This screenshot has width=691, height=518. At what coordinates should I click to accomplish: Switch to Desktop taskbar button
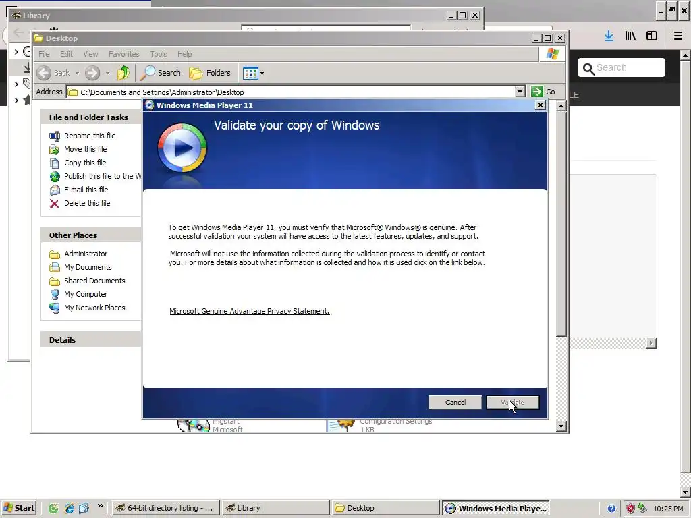point(385,508)
